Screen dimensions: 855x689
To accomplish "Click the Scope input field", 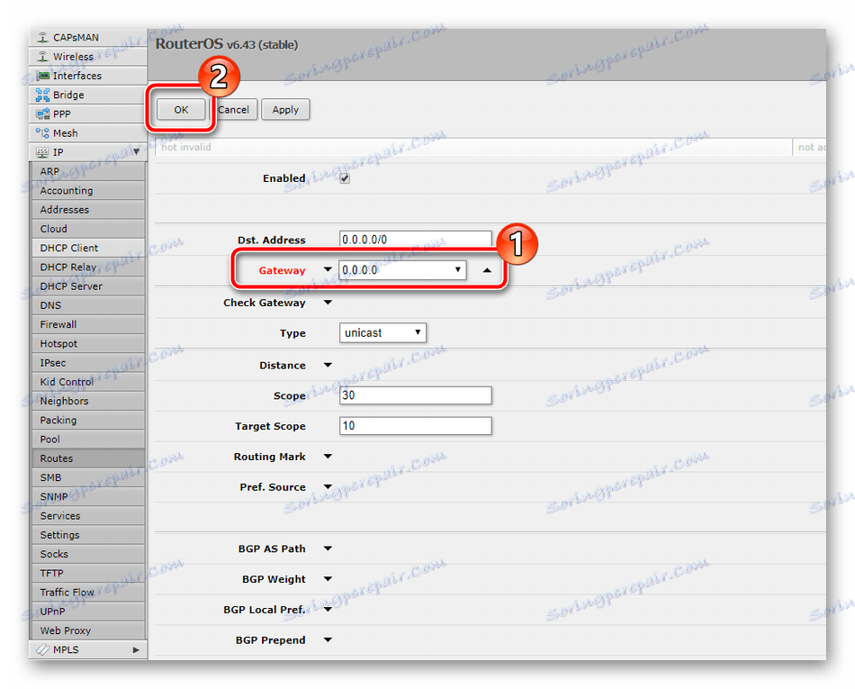I will (416, 395).
